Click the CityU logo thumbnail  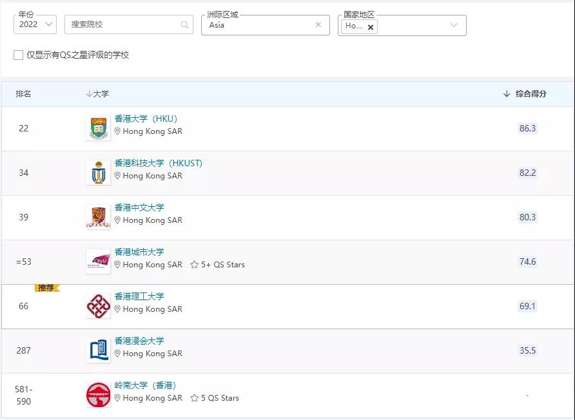98,262
